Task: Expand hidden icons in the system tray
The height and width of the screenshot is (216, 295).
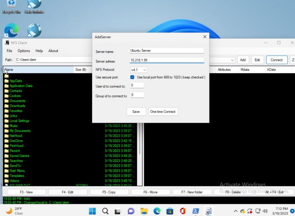Action: point(235,210)
